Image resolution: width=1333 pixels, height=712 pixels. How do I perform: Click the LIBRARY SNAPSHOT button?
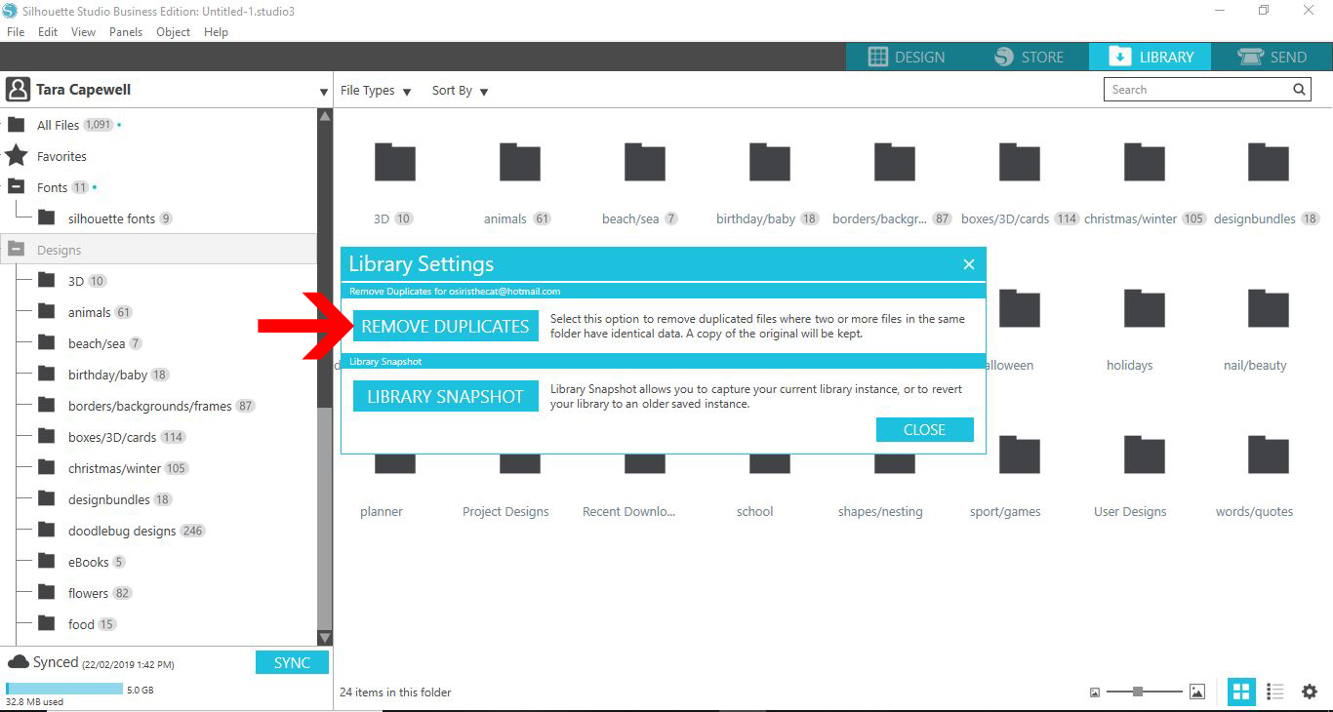click(445, 396)
